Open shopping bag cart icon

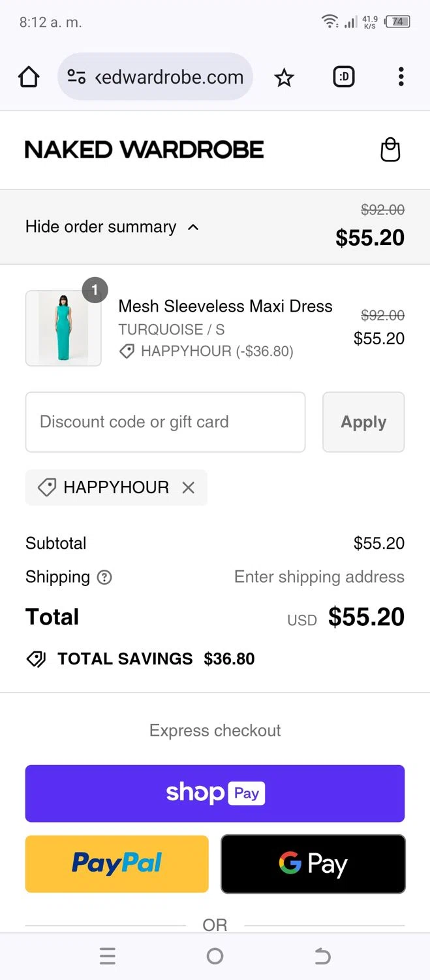pos(390,150)
